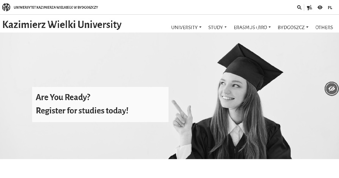339x178 pixels.
Task: Click the UNIVERSITY navigation label
Action: point(184,27)
